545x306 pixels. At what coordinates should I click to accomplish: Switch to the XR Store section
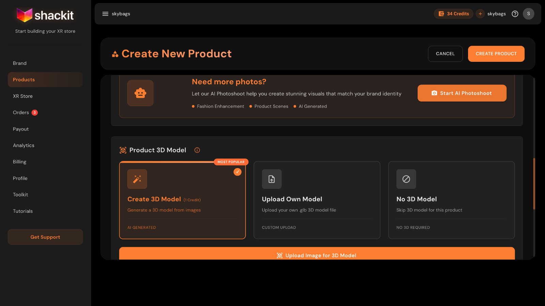click(23, 96)
